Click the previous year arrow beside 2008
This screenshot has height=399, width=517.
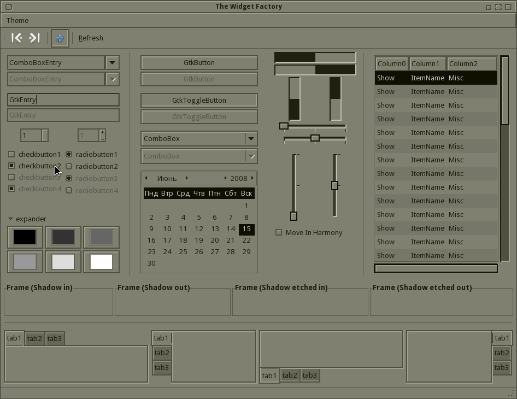click(225, 178)
